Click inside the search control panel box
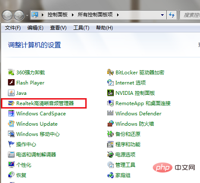200x183 pixels. point(190,15)
